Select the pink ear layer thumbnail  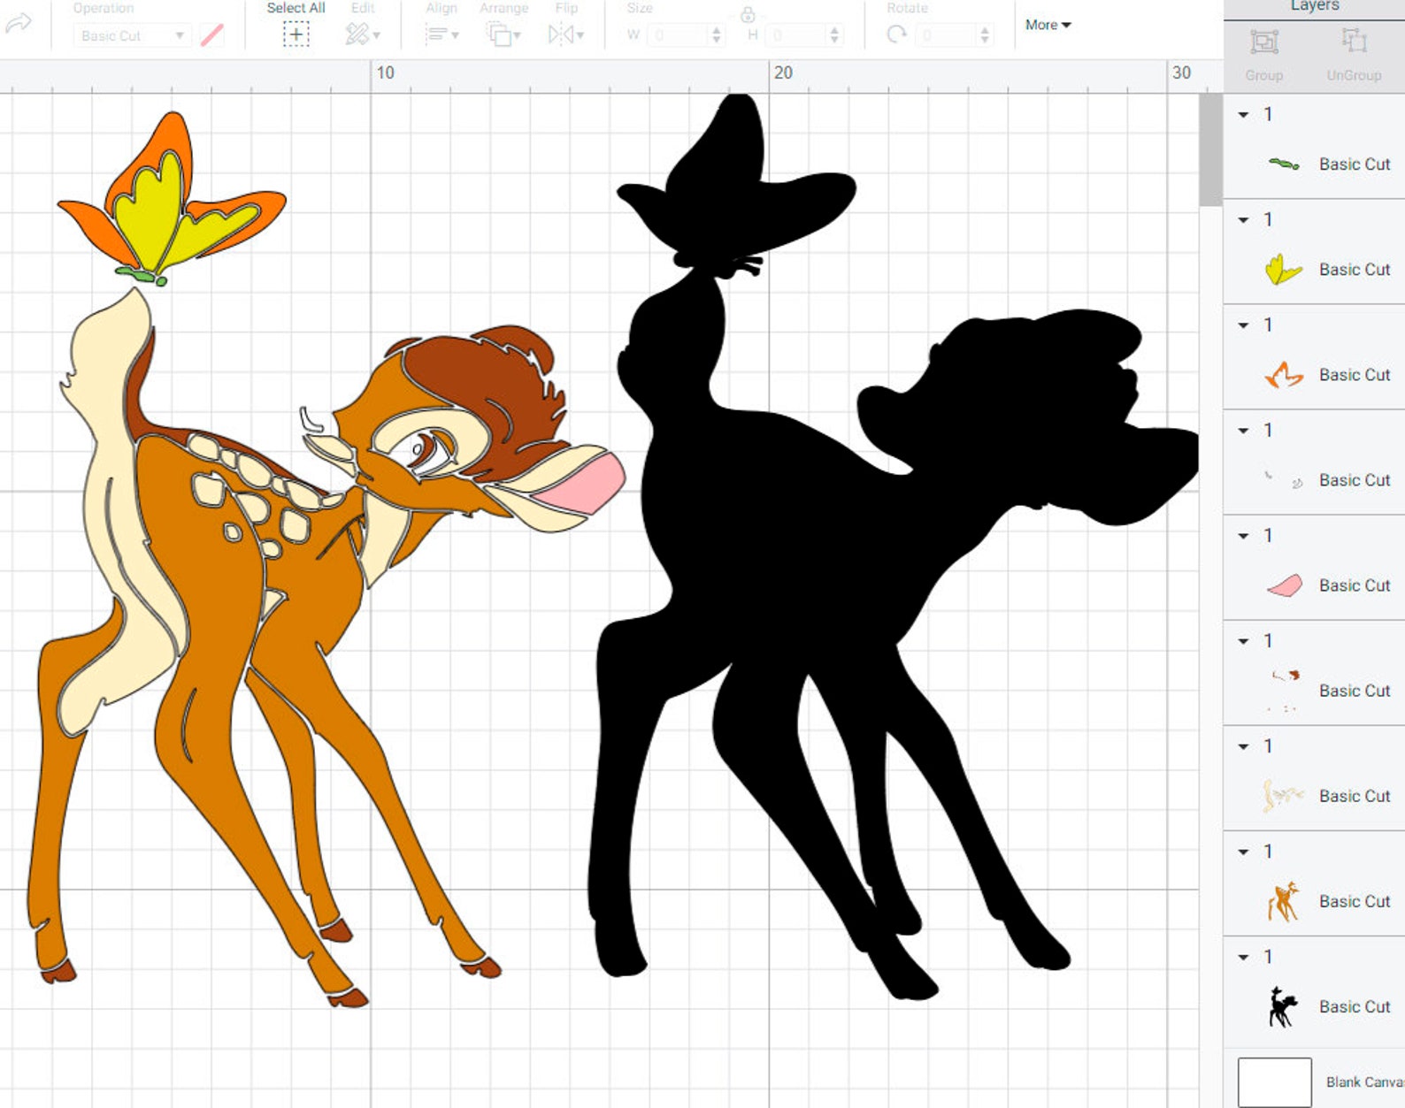coord(1284,585)
